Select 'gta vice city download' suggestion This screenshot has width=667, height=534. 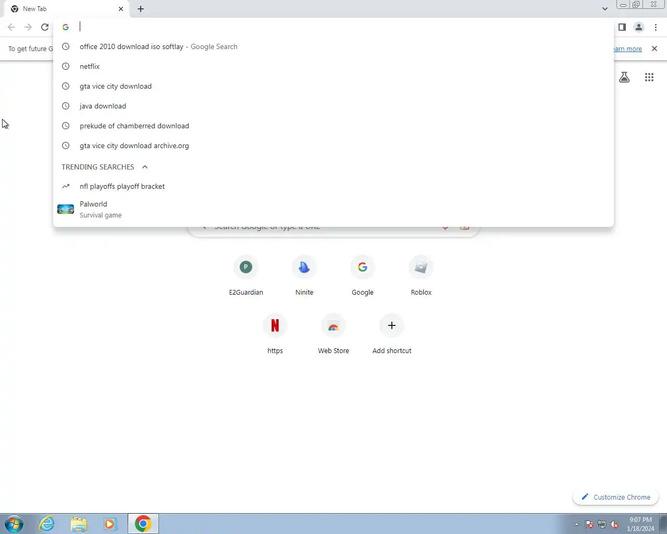(x=333, y=86)
